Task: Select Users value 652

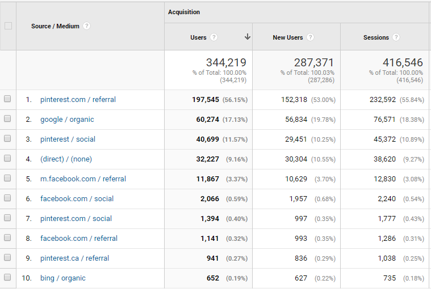Action: pyautogui.click(x=213, y=278)
